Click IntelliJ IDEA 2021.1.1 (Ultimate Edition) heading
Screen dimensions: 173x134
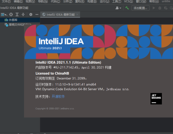pos(68,62)
